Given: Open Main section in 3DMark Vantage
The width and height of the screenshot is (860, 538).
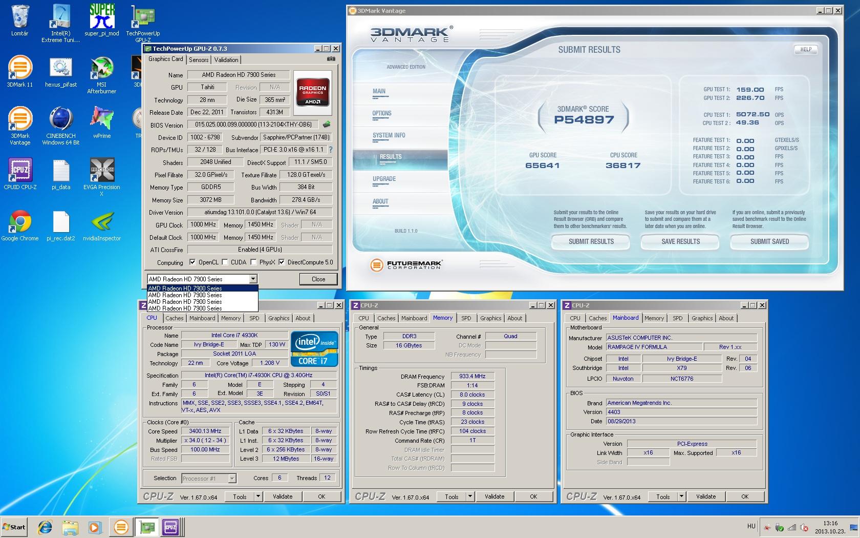Looking at the screenshot, I should (379, 91).
